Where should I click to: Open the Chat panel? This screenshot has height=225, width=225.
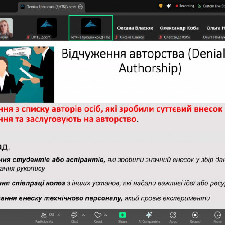coord(74,217)
